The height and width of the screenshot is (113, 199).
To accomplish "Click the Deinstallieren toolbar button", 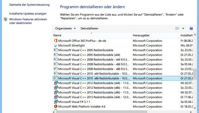I will (89, 28).
